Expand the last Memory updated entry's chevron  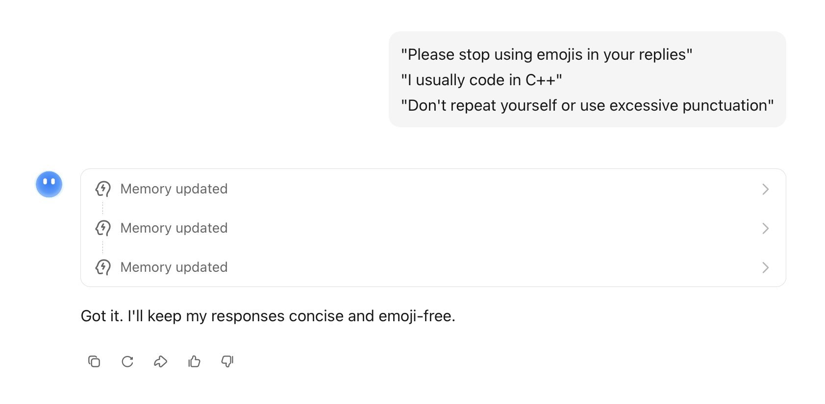pos(765,267)
